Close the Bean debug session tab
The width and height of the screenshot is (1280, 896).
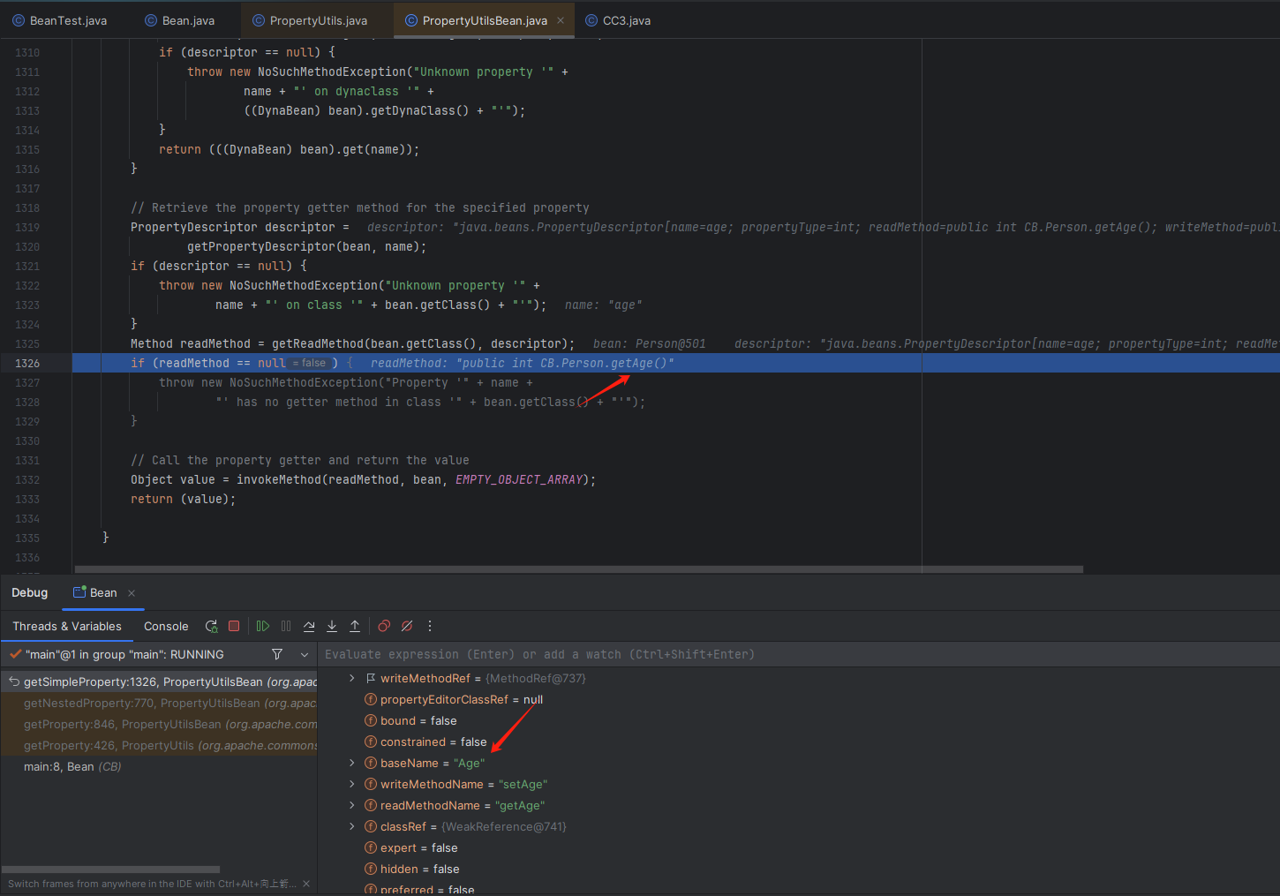click(x=132, y=593)
